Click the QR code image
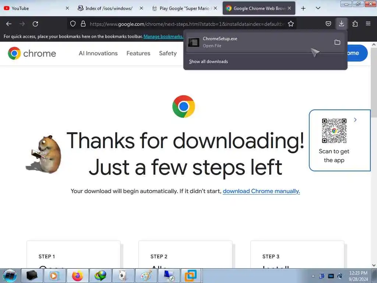Screen dimensions: 377x283 334,131
